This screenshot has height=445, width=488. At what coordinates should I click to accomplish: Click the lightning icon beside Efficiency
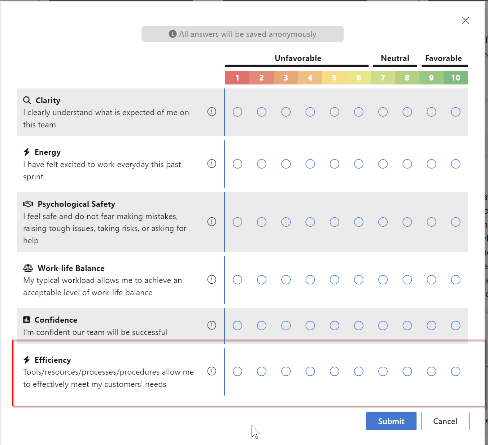coord(27,359)
